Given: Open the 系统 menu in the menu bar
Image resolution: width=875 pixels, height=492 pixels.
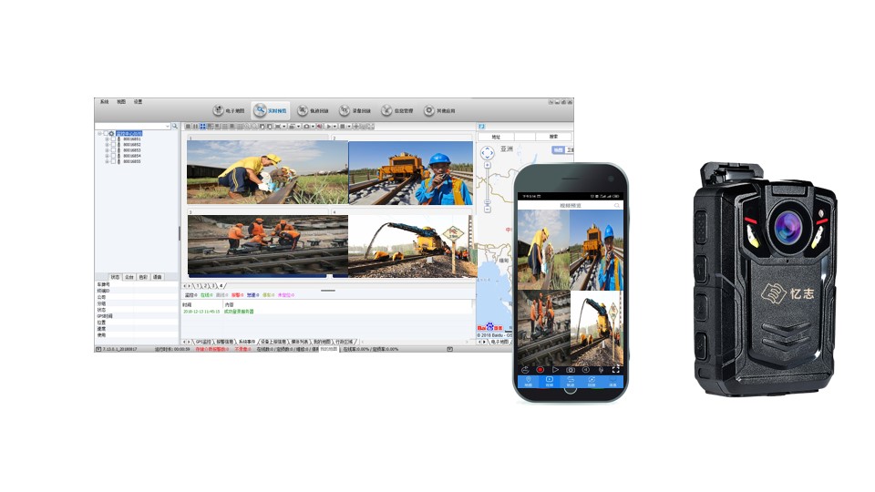Looking at the screenshot, I should (x=104, y=102).
